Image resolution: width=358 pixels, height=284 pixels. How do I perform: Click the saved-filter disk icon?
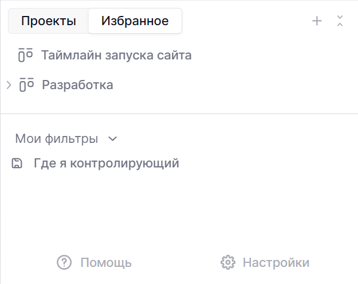[x=17, y=164]
